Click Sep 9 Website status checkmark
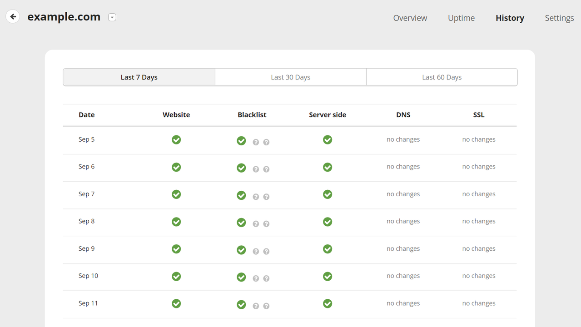This screenshot has height=327, width=581. 176,249
